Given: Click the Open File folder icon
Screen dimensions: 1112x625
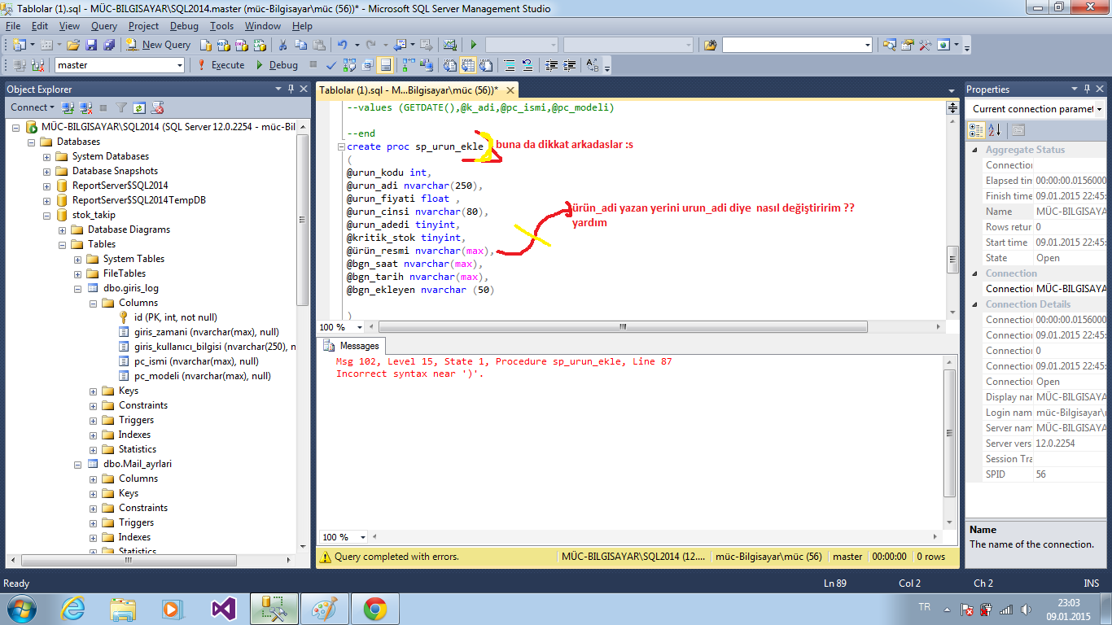Looking at the screenshot, I should [x=72, y=45].
